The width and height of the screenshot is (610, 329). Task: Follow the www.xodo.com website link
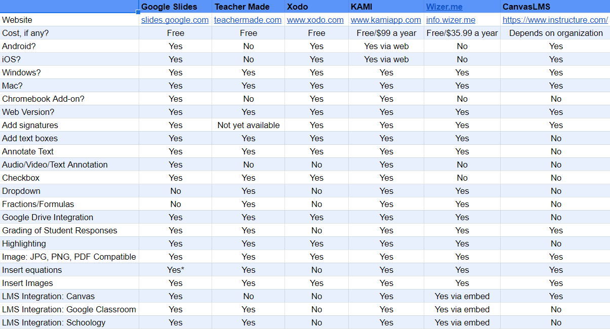tap(315, 20)
